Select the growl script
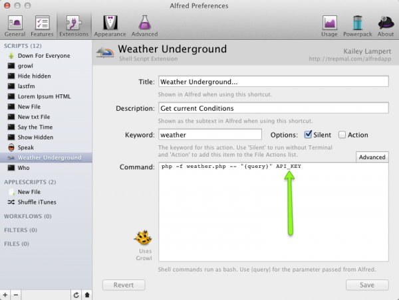The height and width of the screenshot is (300, 399). tap(46, 66)
